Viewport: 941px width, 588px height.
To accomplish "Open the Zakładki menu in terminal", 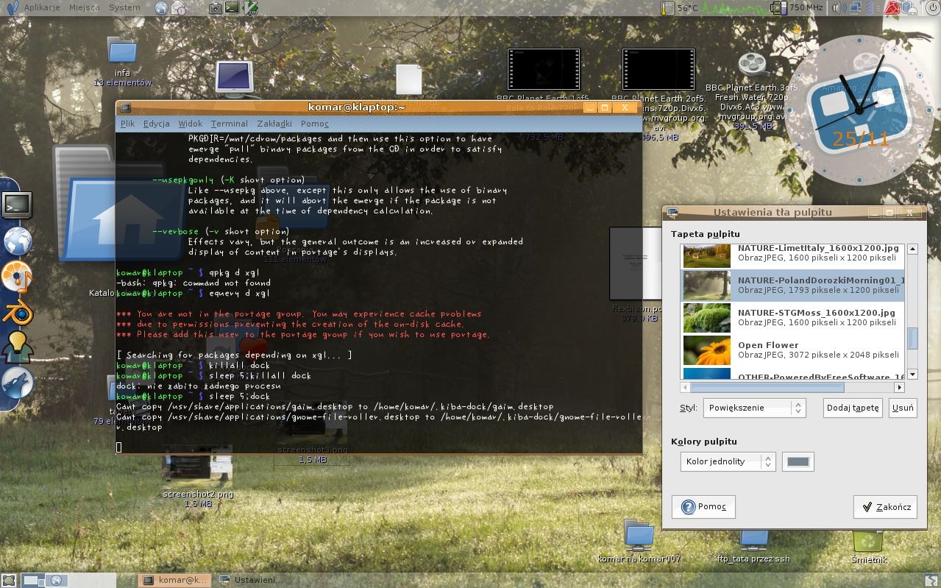I will [274, 124].
